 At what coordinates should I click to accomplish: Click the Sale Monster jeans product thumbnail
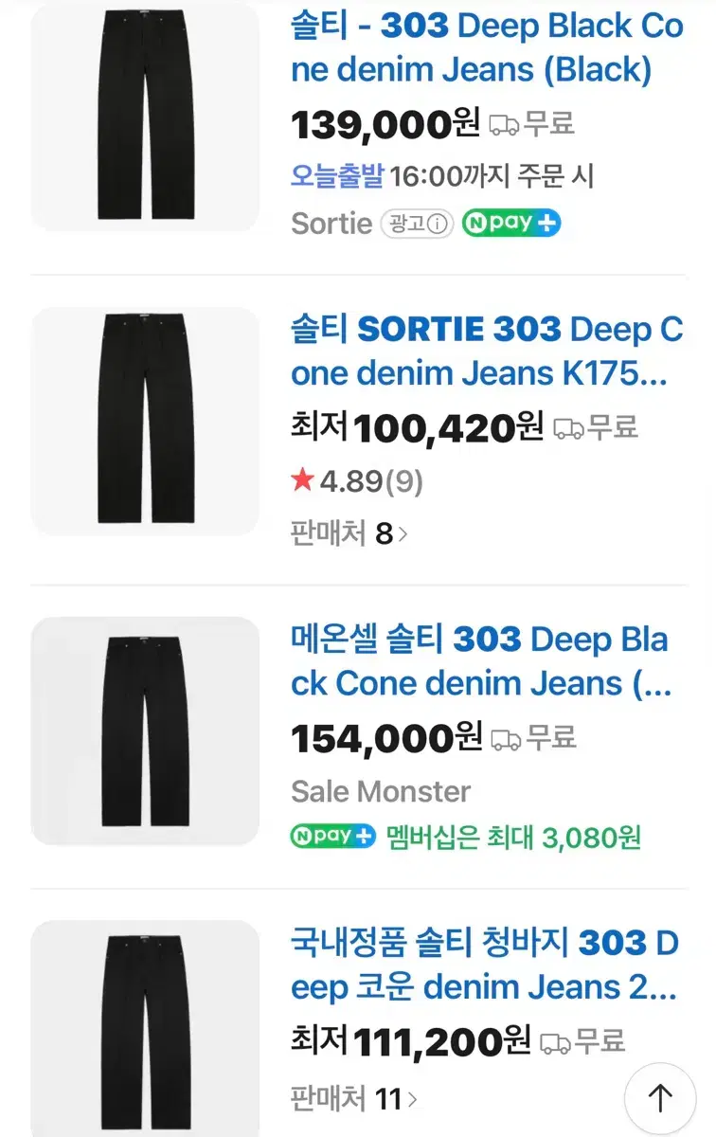pos(145,731)
